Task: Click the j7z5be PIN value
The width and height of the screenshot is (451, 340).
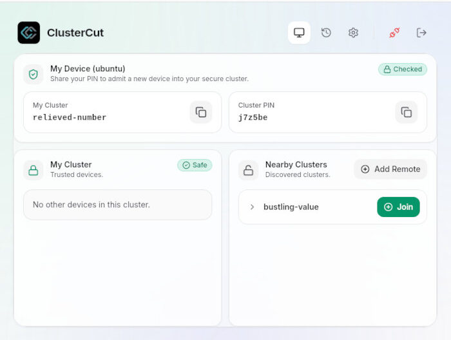Action: [x=253, y=117]
